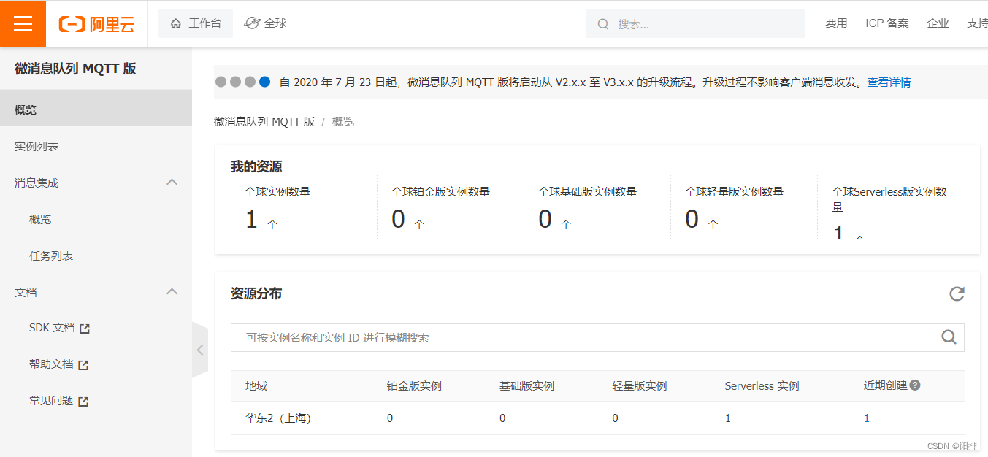Click 轻量版实例 count for 华东2
Image resolution: width=988 pixels, height=457 pixels.
(615, 418)
